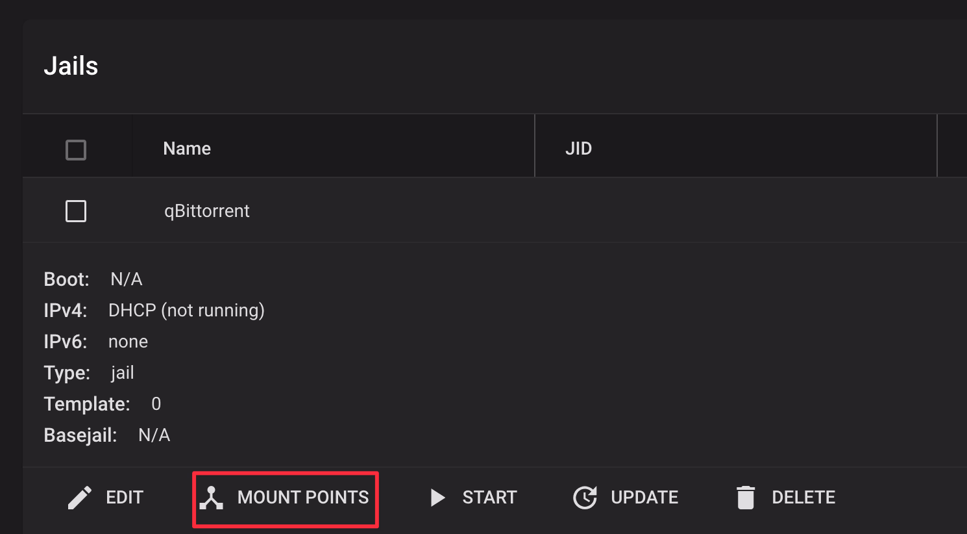Viewport: 967px width, 534px height.
Task: Sort jails by the Name column
Action: [187, 149]
